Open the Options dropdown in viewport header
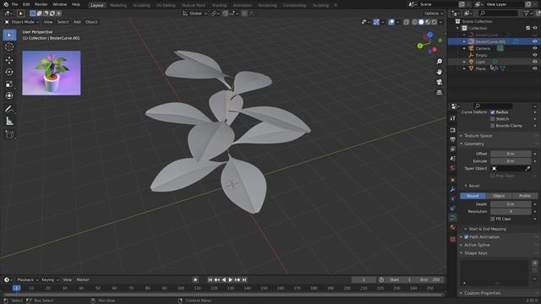Image resolution: width=541 pixels, height=304 pixels. pos(434,14)
